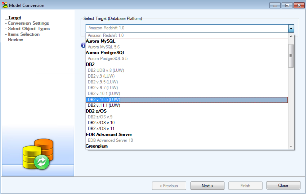The height and width of the screenshot is (194, 306).
Task: Close the window with the red X
Action: pyautogui.click(x=299, y=5)
